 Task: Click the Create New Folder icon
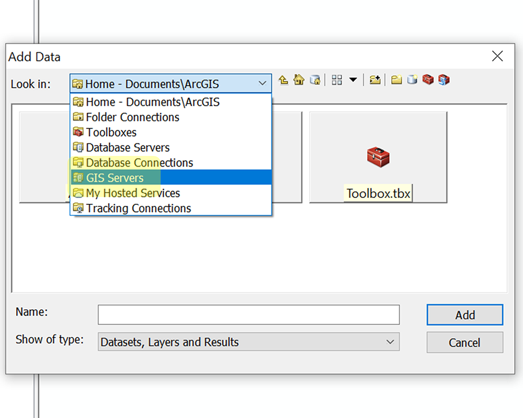[396, 79]
